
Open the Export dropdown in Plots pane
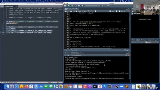point(152,42)
